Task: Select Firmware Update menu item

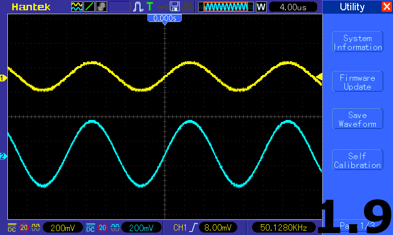Action: pos(357,82)
